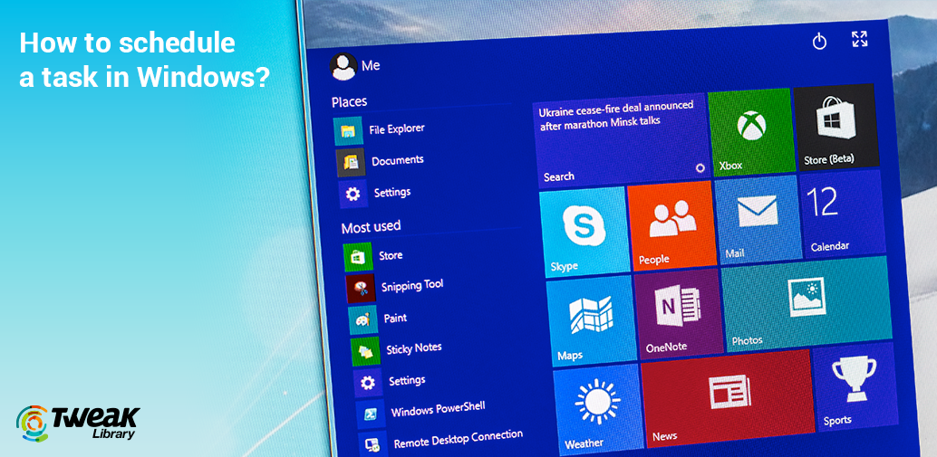Open the OneNote tile
Viewport: 937px width, 457px height.
680,314
